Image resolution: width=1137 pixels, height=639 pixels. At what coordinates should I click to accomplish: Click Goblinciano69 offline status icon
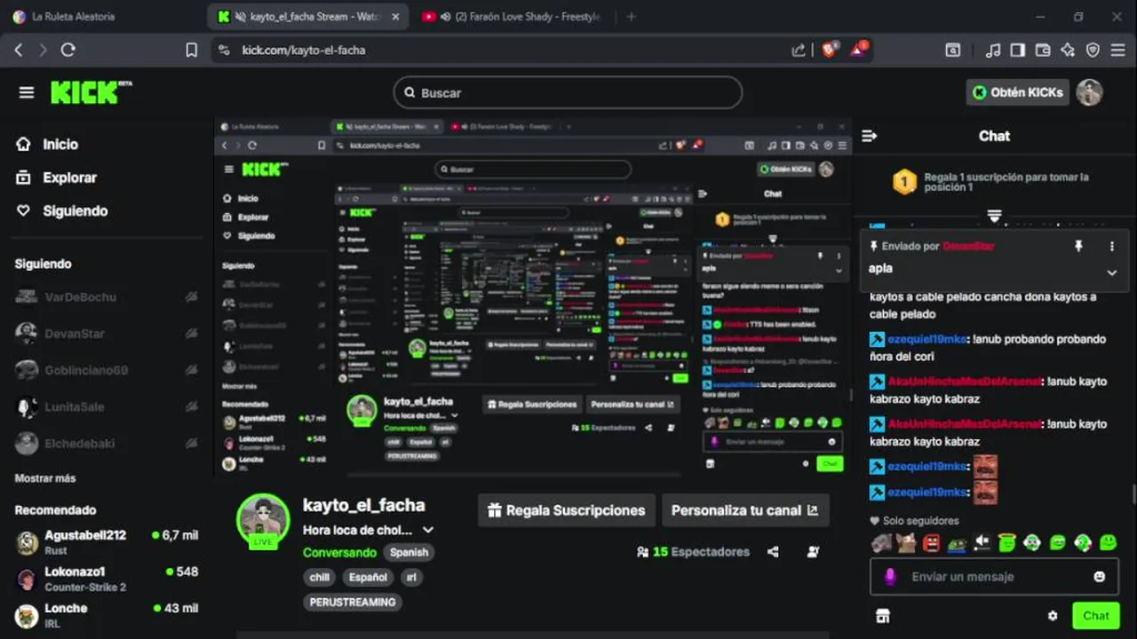click(x=191, y=370)
